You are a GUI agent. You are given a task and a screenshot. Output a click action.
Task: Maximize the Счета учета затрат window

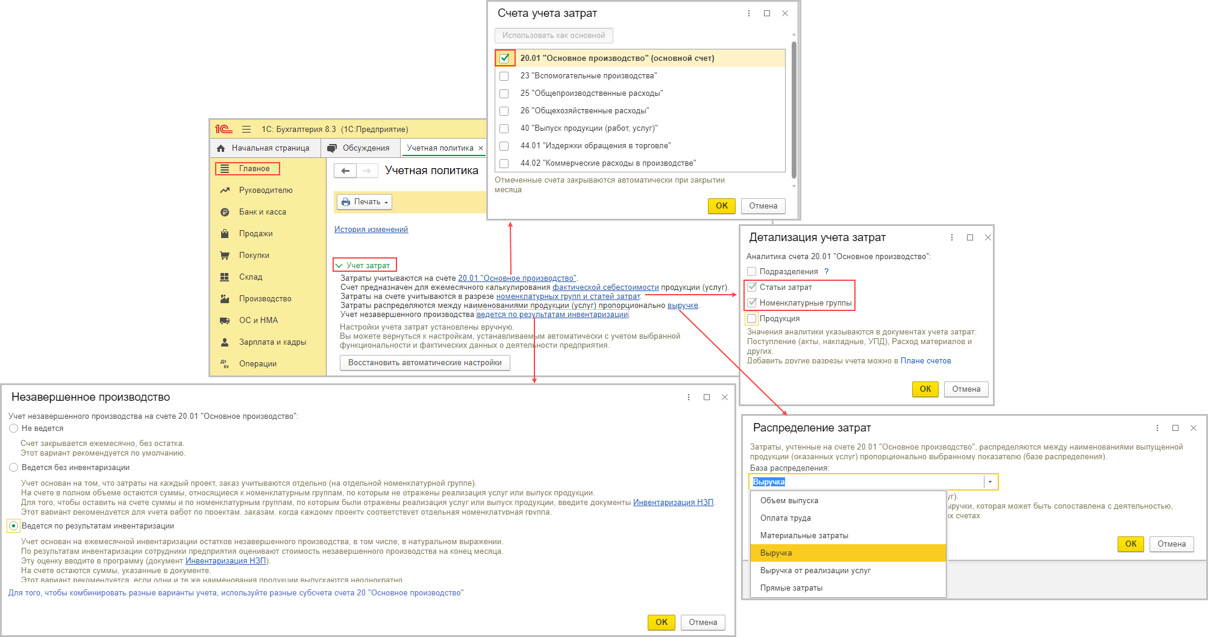(767, 13)
